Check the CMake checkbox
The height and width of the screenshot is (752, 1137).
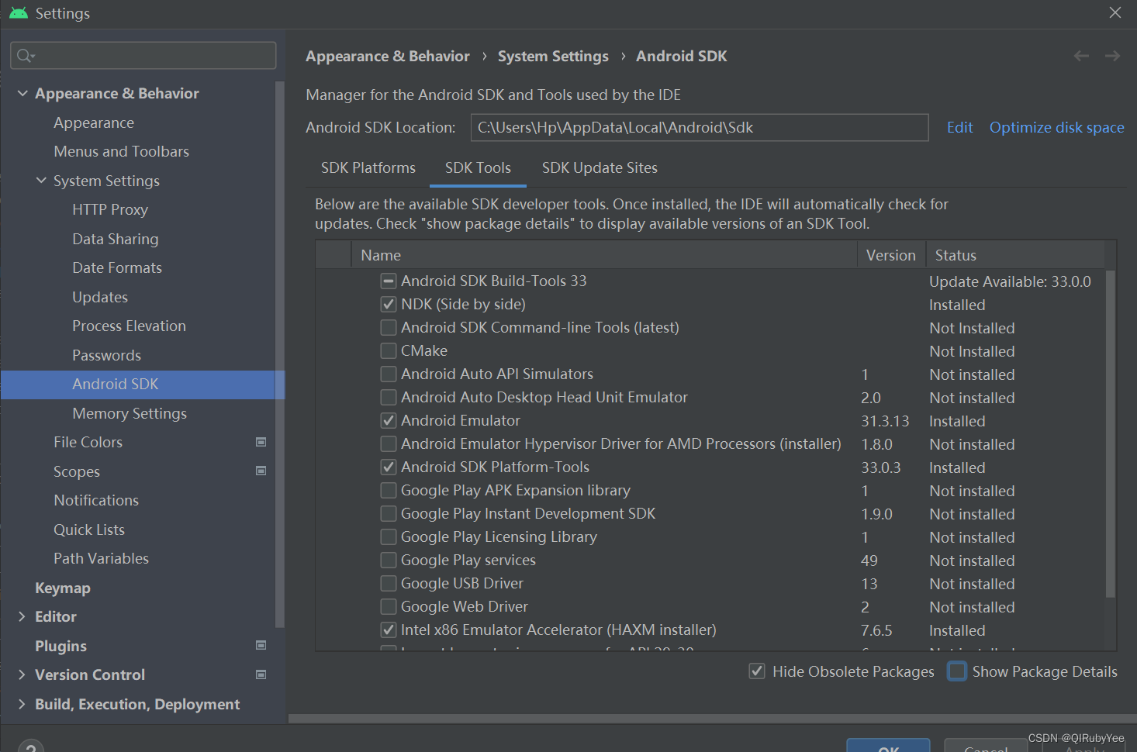(x=389, y=350)
